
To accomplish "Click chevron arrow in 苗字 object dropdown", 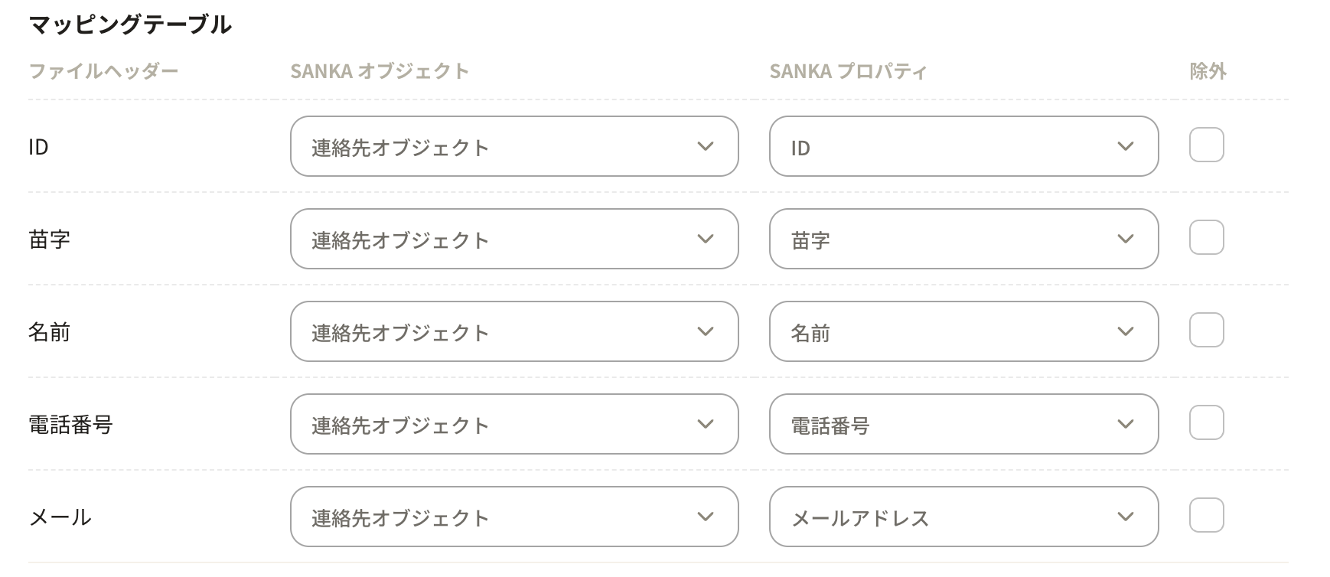I will click(706, 239).
